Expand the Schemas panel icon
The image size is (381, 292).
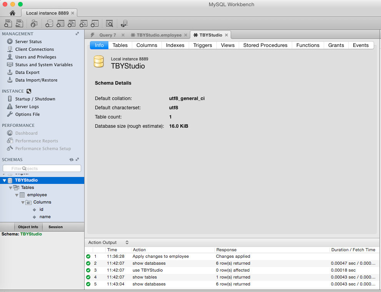(77, 160)
